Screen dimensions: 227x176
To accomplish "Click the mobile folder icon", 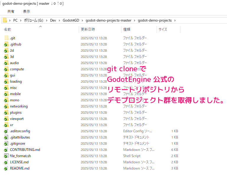I will [x=6, y=94].
